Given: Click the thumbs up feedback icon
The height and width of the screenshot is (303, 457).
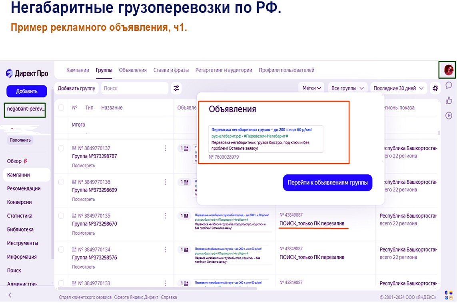Looking at the screenshot, I should tap(449, 100).
